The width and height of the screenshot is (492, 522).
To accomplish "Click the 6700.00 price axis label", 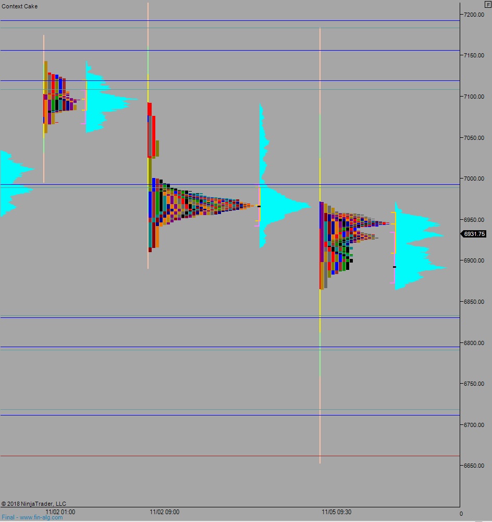I will (474, 425).
